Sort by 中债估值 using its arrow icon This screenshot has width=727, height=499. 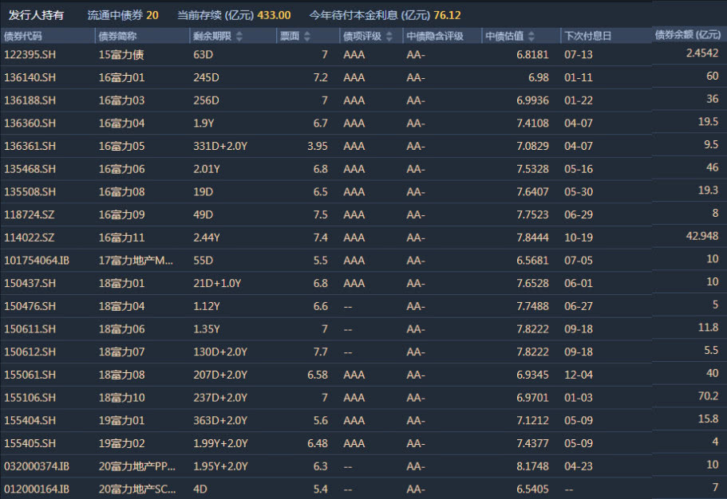coord(531,36)
